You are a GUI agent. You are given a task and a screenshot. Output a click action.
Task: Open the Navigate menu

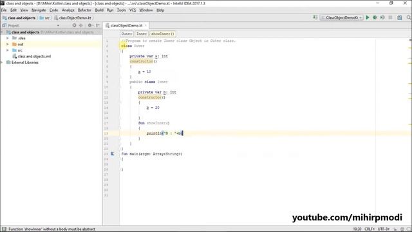click(39, 10)
